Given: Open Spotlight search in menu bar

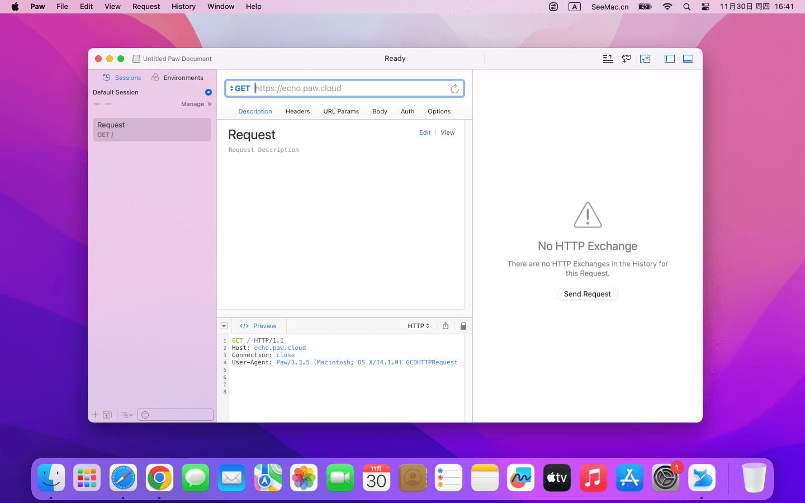Looking at the screenshot, I should [x=686, y=7].
